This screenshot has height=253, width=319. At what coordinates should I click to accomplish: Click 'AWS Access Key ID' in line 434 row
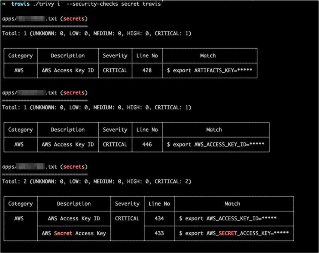[x=74, y=219]
